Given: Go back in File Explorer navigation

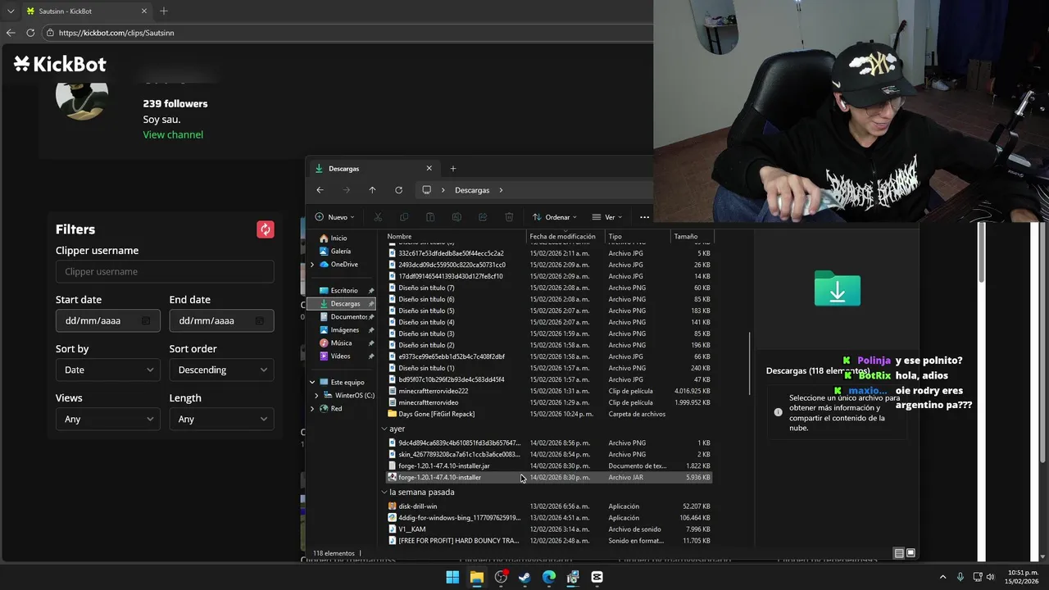Looking at the screenshot, I should pyautogui.click(x=320, y=190).
